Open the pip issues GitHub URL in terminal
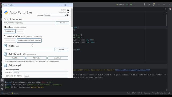The height and width of the screenshot is (97, 172). click(x=132, y=70)
